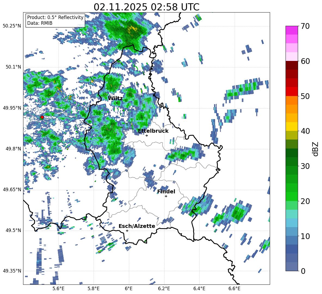This screenshot has width=322, height=294.
Task: Click the 50.25°N latitude label
Action: [12, 26]
